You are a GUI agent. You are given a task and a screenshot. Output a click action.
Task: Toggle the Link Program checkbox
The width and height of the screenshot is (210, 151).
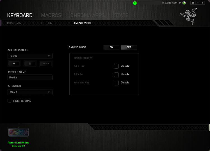tap(9, 101)
